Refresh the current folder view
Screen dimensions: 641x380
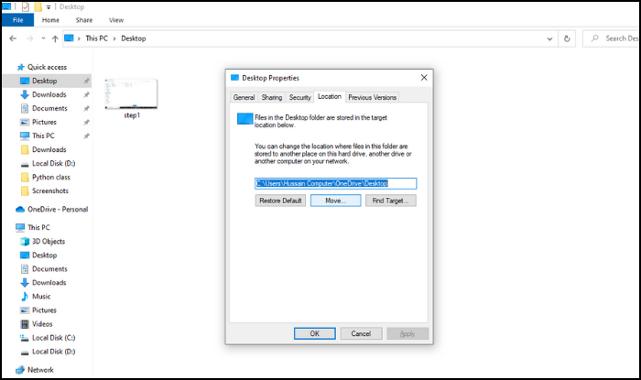(568, 38)
